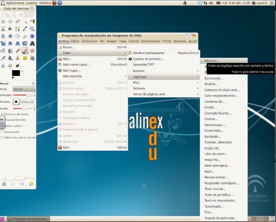276x222 pixels.
Task: Expand the Botones submenu
Action: (x=164, y=71)
